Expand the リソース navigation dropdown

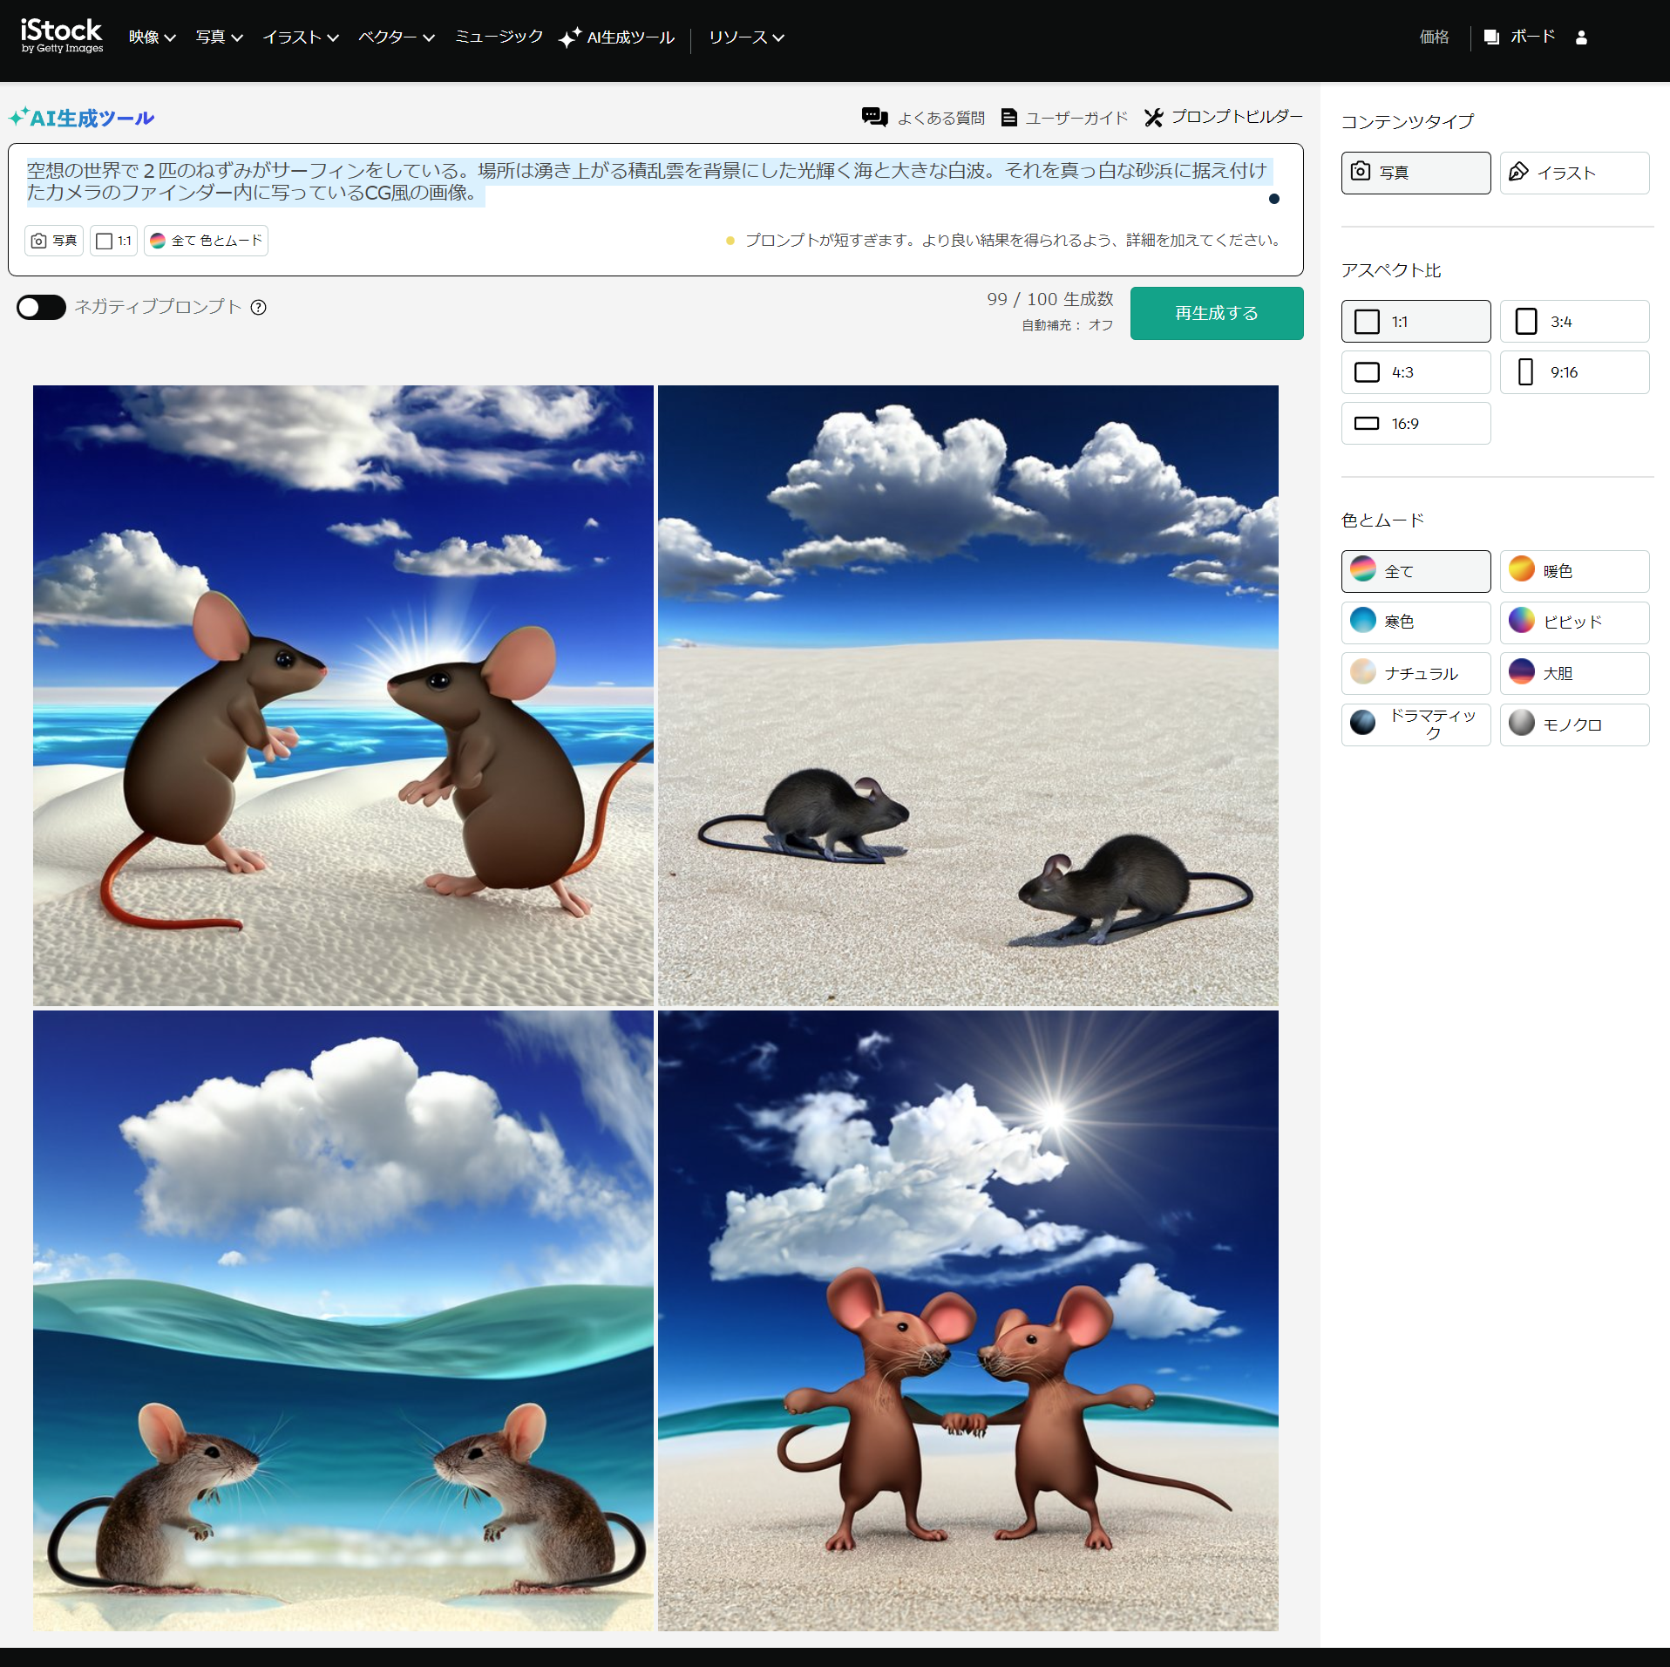[746, 37]
